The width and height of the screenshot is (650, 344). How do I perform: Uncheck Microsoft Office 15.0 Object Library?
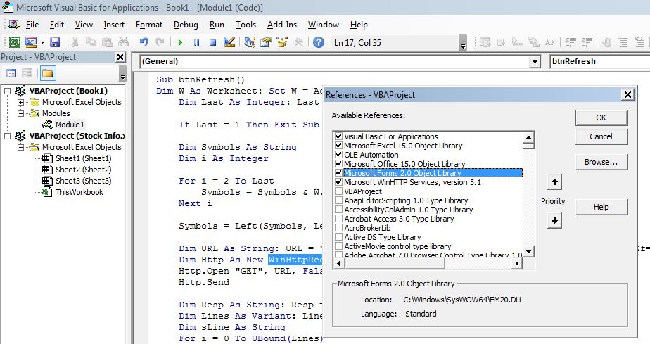338,164
